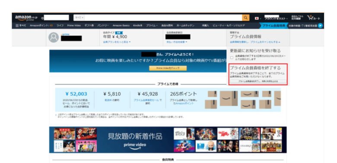
Task: Open 再購入 nav item
Action: pos(205,25)
